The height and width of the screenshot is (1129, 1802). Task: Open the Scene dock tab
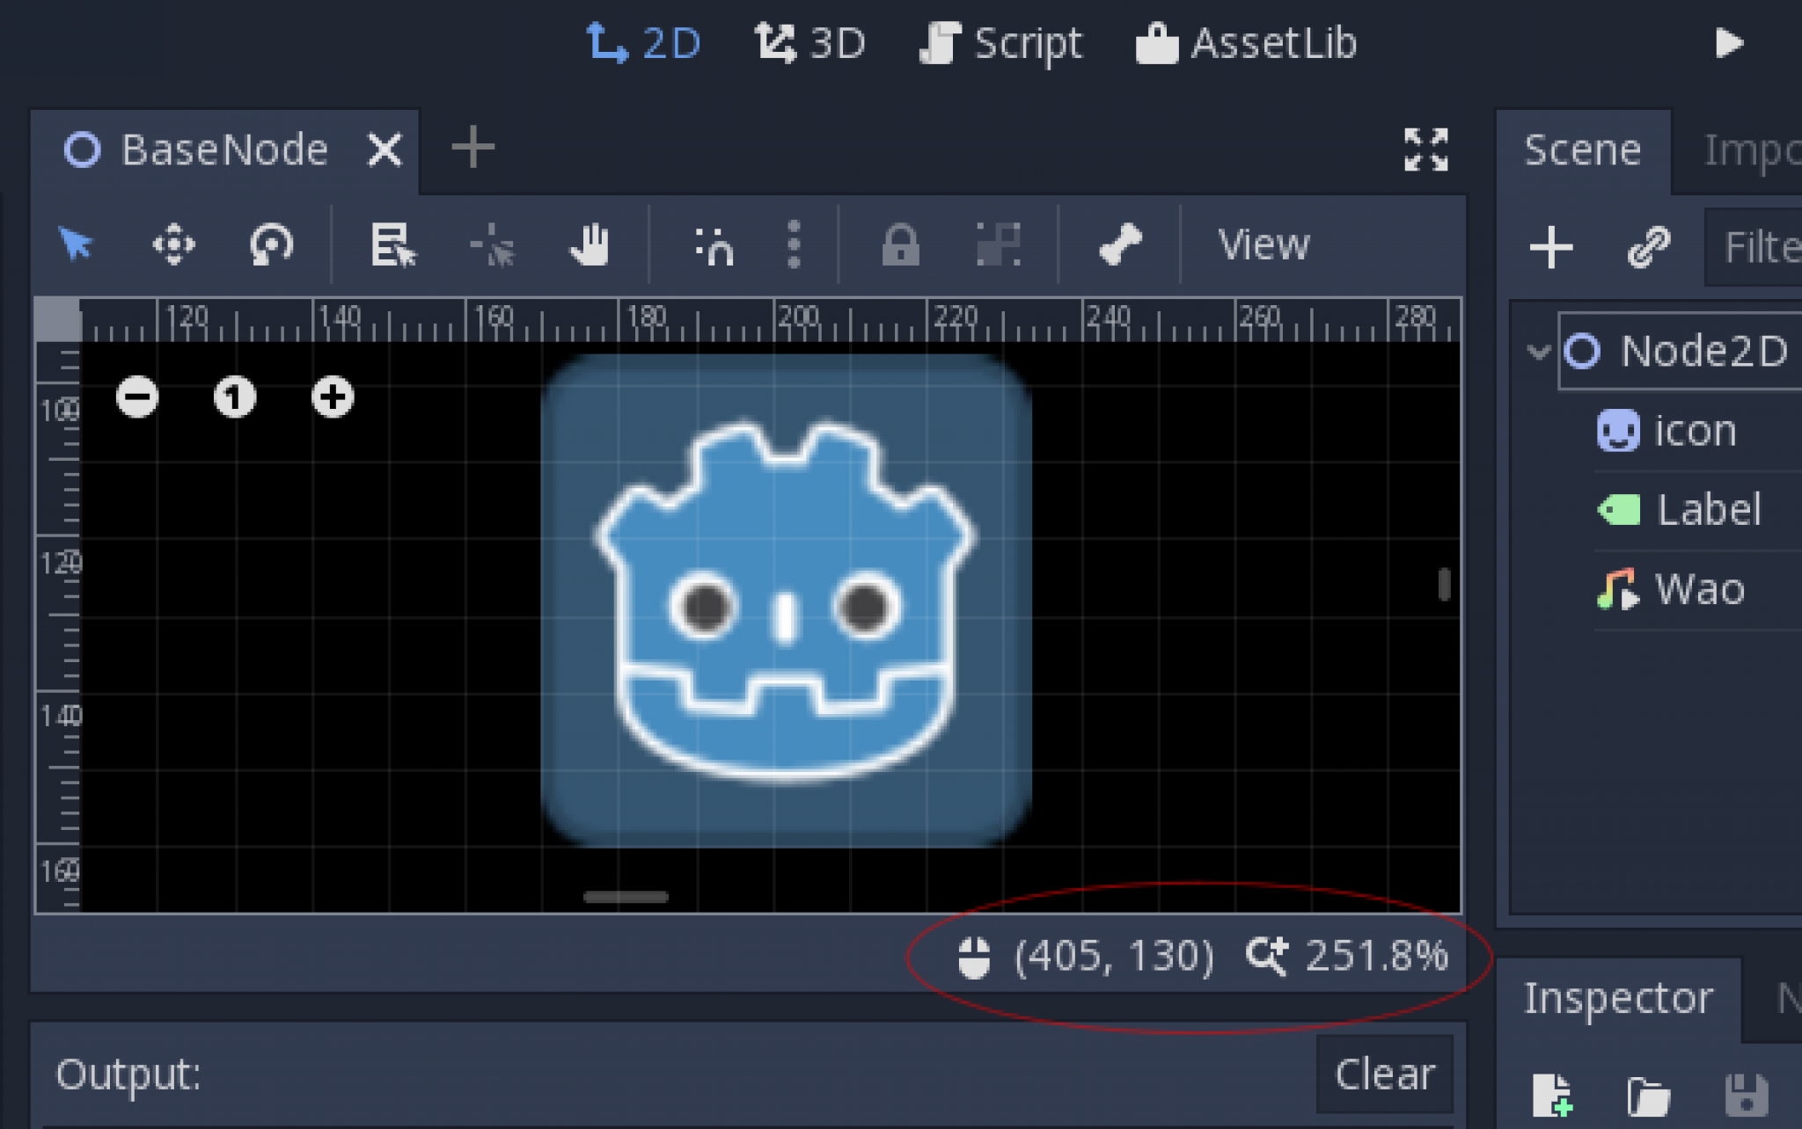pos(1582,150)
